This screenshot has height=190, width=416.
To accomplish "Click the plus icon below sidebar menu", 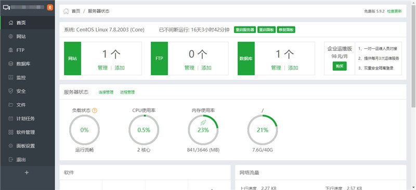I will click(27, 172).
